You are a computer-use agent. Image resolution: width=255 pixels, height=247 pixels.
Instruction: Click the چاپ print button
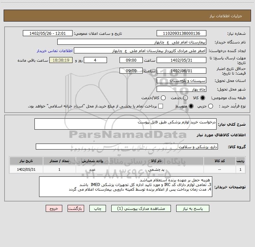98,209
